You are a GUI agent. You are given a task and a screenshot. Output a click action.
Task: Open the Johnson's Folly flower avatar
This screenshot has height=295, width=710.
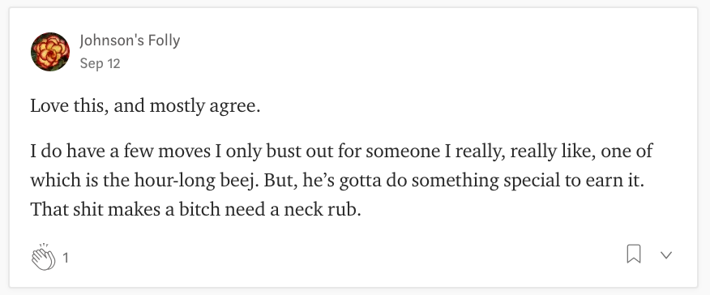pos(50,52)
